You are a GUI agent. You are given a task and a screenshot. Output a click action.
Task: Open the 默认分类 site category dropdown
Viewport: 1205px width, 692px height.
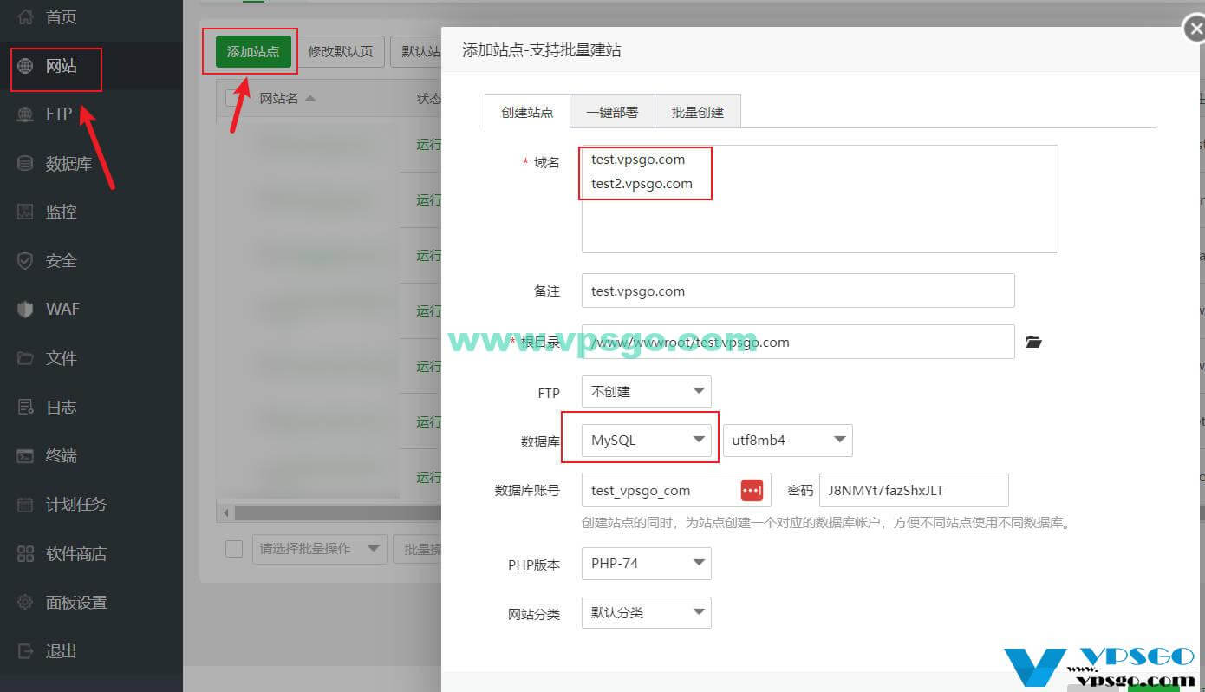(x=646, y=613)
